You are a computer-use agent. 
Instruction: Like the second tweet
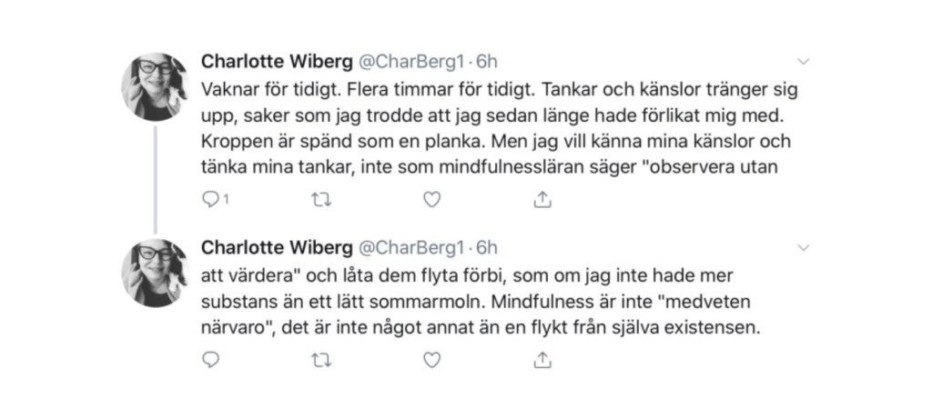[x=432, y=361]
